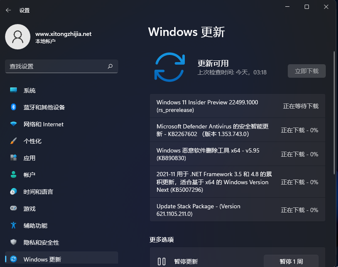Click the large blue update sync icon

point(170,67)
